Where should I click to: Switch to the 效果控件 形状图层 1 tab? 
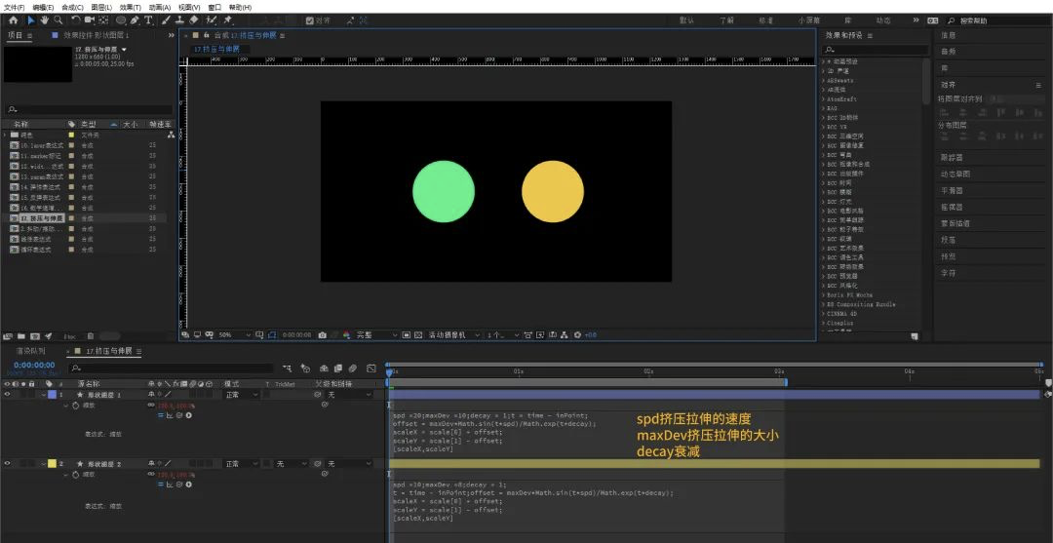coord(96,35)
